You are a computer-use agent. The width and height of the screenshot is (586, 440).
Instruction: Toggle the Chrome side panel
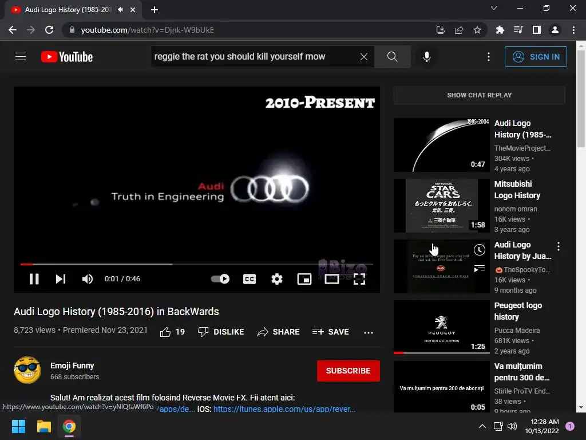(537, 30)
